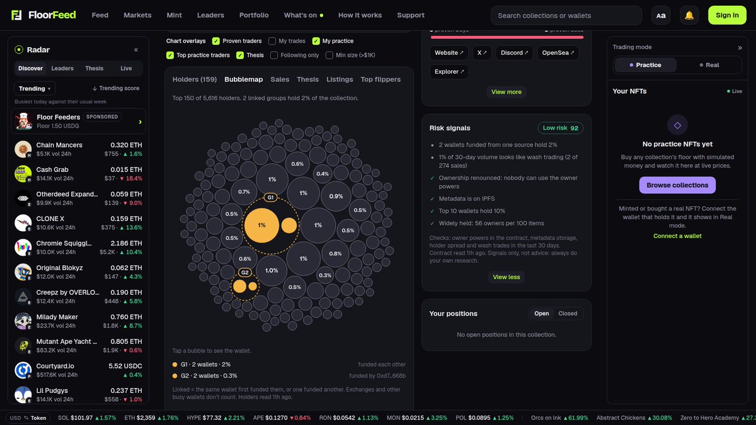Expand details with View more
The width and height of the screenshot is (756, 425).
point(507,92)
